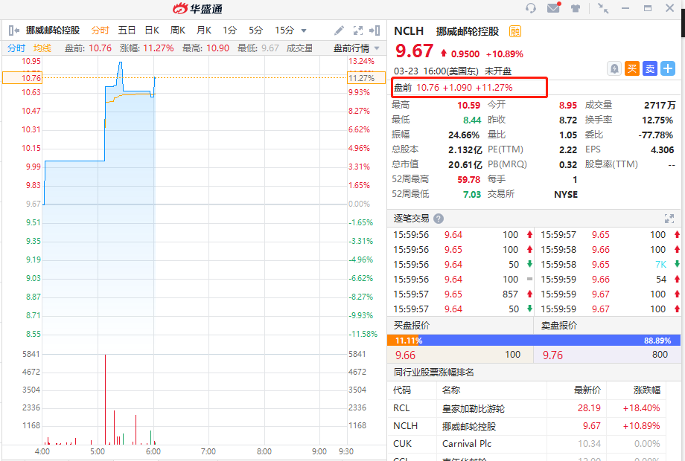Switch to the 5分 chart tab

256,30
